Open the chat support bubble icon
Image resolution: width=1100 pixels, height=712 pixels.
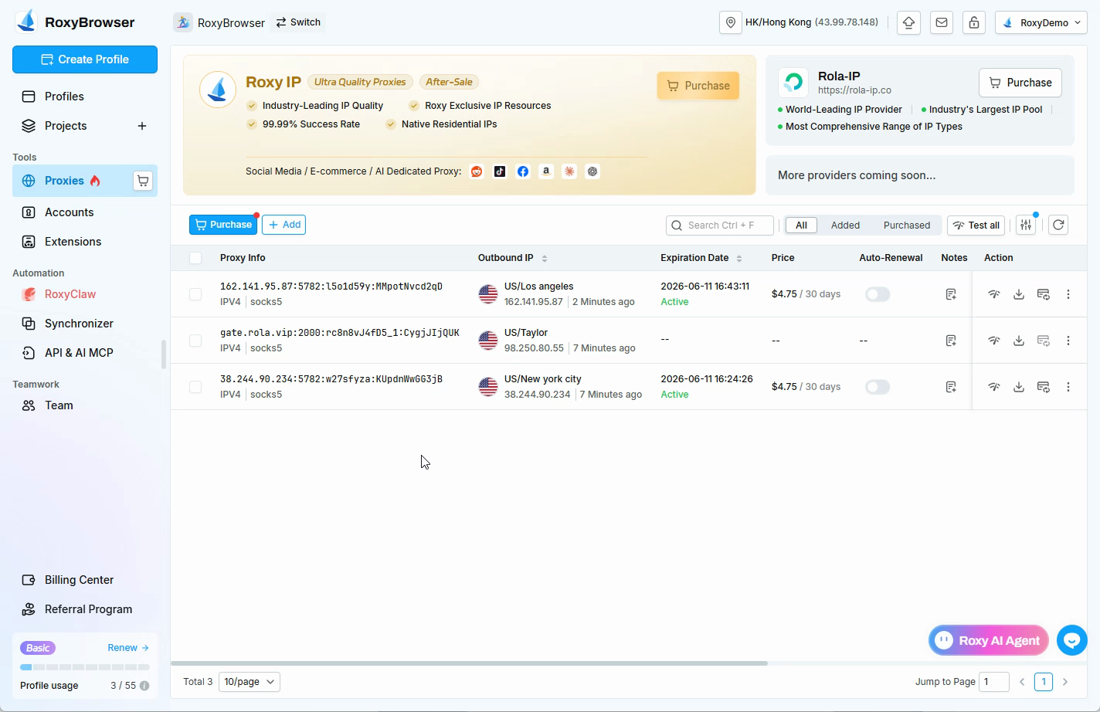[1072, 640]
